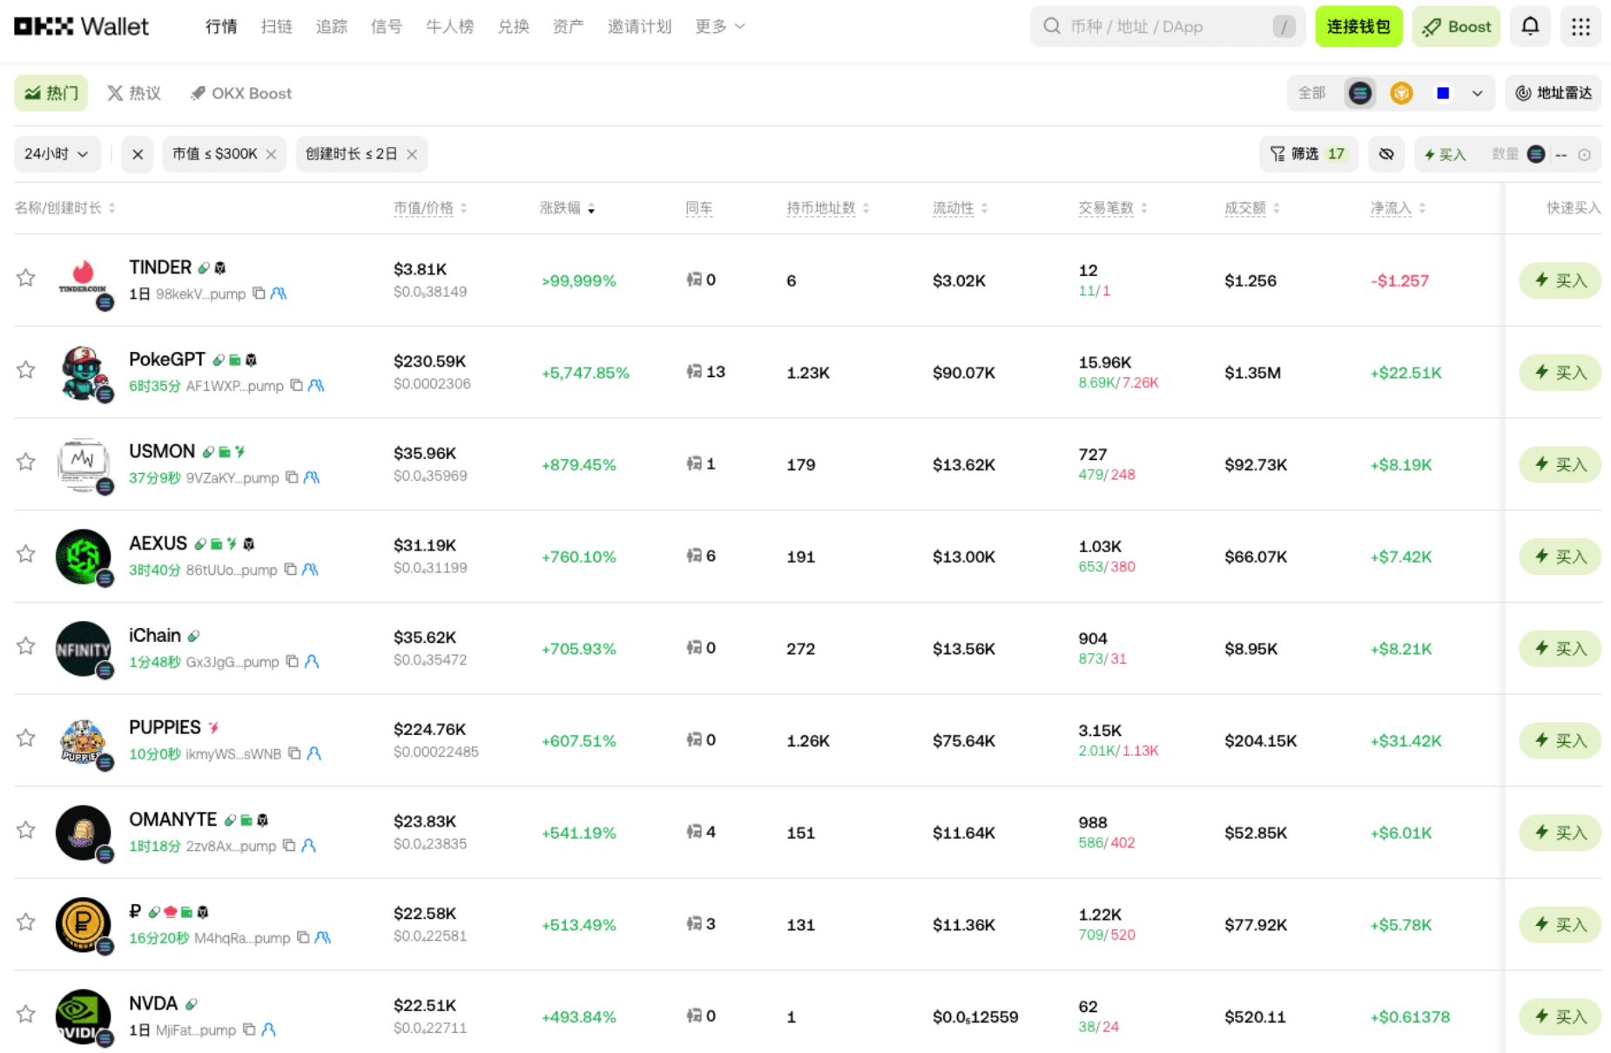Screen dimensions: 1611x1053
Task: Click 买入 button for USMON
Action: [1560, 464]
